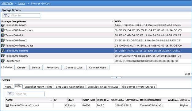Go to Hosts breadcrumb link

click(22, 3)
